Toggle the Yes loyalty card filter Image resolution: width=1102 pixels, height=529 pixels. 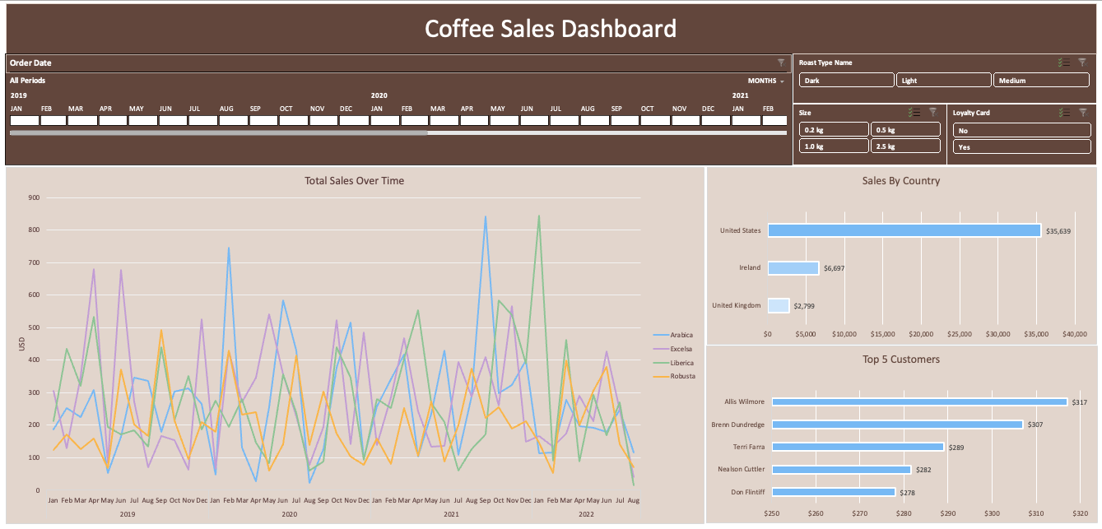[1021, 146]
